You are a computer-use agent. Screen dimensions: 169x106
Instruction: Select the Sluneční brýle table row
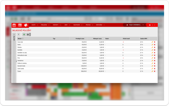tap(76, 66)
